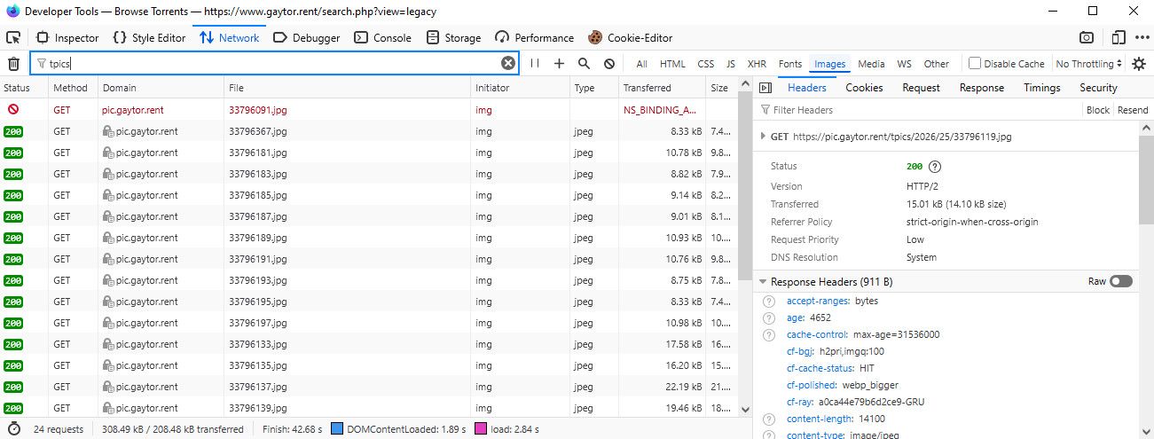Open the request blocking panel
The width and height of the screenshot is (1154, 439).
609,64
